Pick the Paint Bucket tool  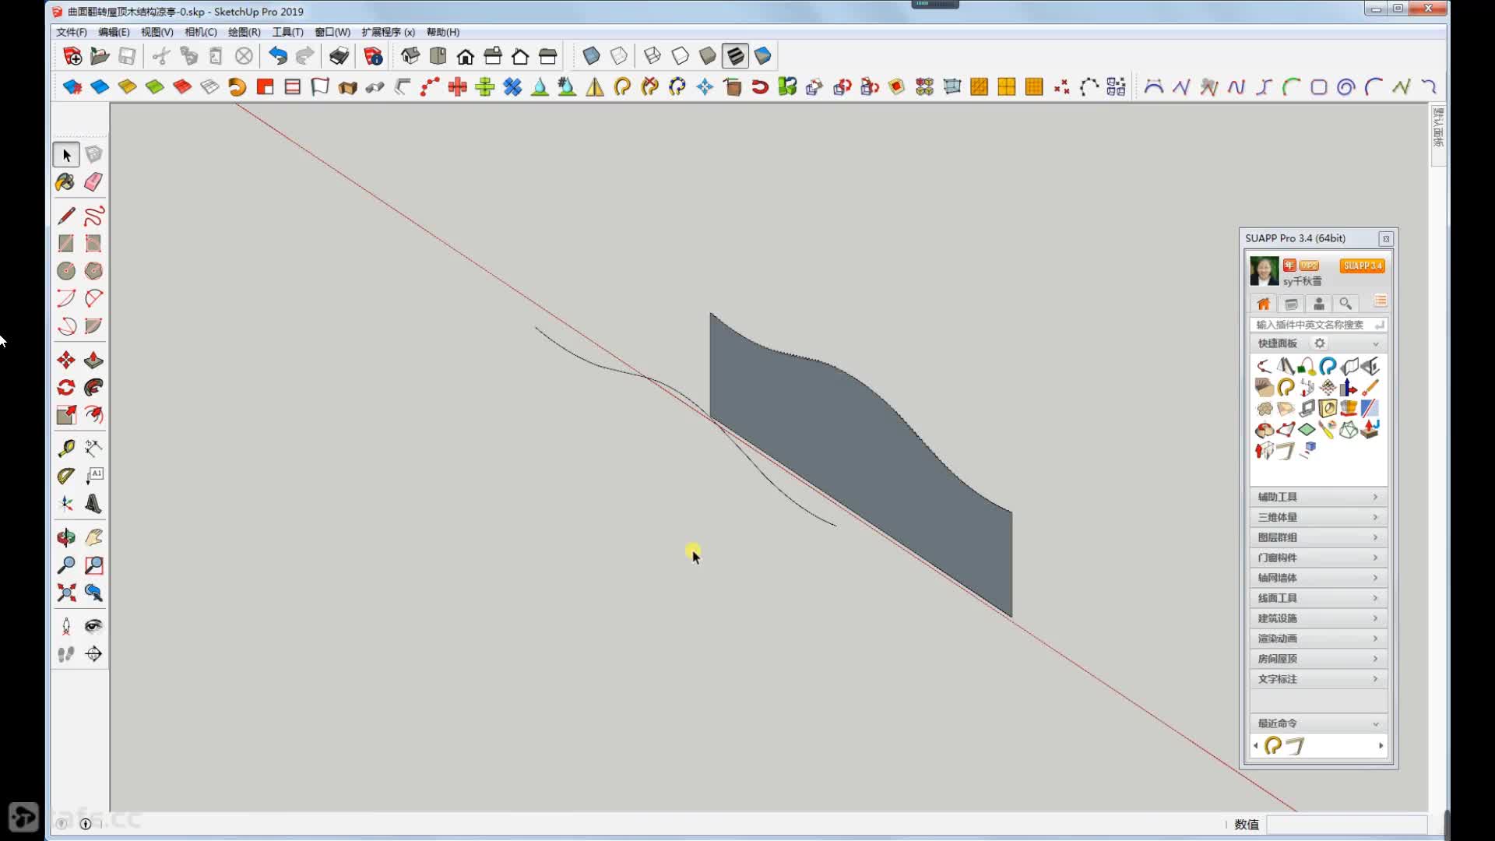(66, 182)
